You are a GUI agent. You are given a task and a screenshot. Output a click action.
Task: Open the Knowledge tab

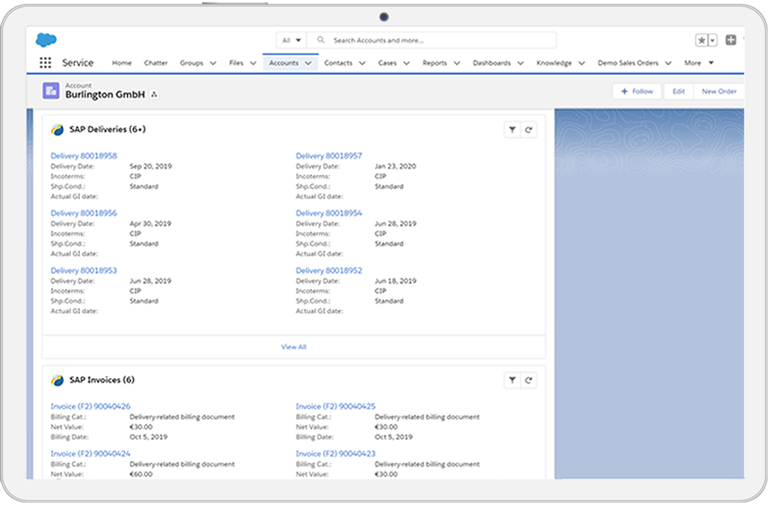(554, 63)
